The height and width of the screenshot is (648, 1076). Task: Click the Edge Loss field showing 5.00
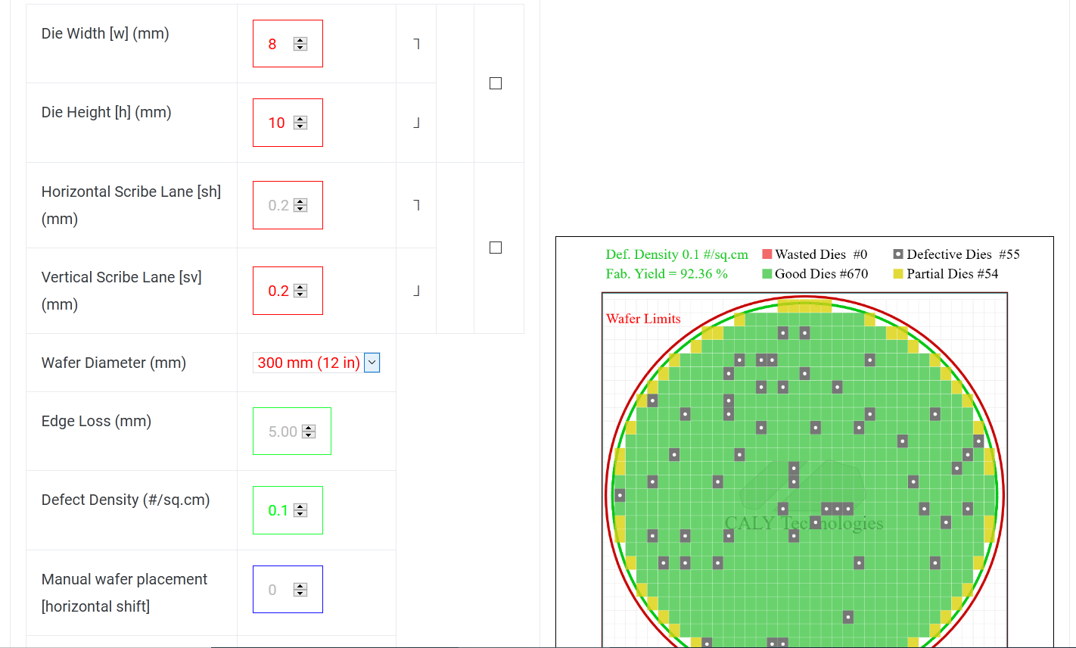(292, 431)
